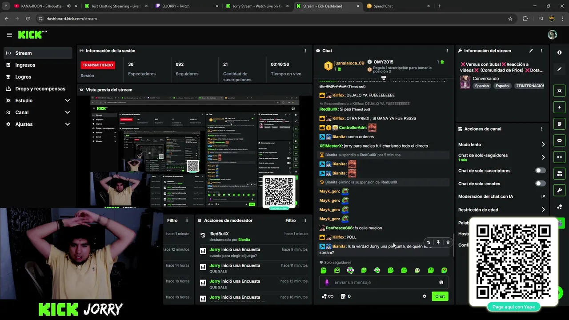This screenshot has height=320, width=569.
Task: Open the Acciones de moderador Filtro
Action: (290, 220)
